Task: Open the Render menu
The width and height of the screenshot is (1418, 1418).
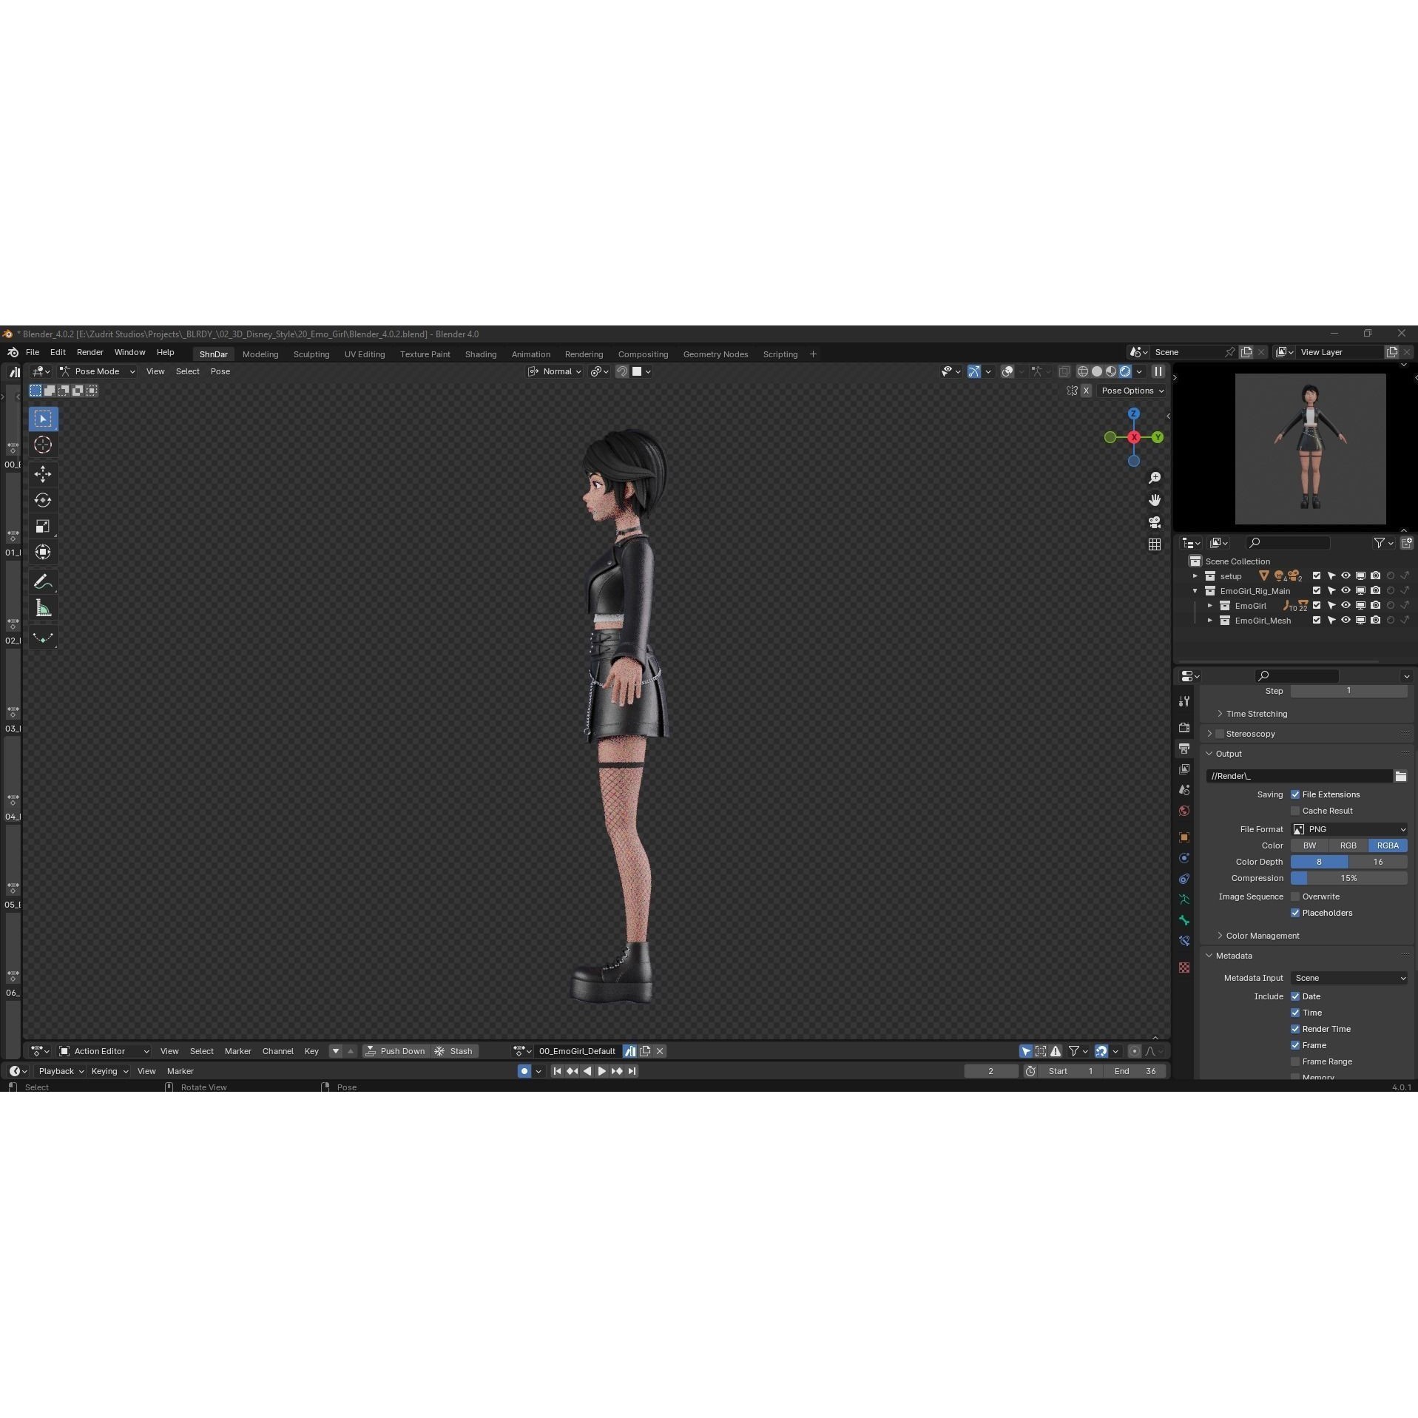Action: [90, 352]
